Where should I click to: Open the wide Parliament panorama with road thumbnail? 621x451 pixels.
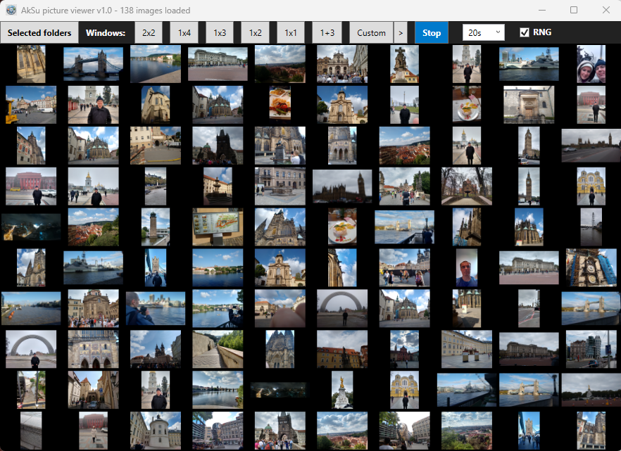pos(591,145)
